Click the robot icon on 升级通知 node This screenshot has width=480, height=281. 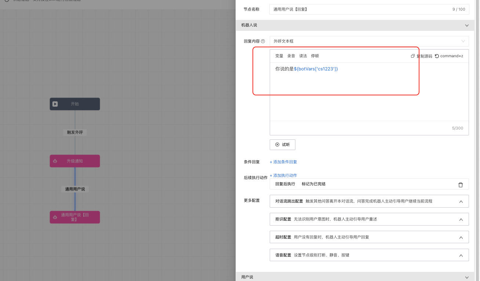[x=55, y=161]
